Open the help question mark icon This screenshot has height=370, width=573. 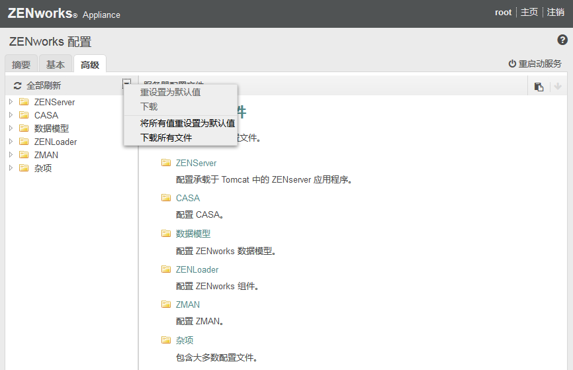[x=562, y=40]
